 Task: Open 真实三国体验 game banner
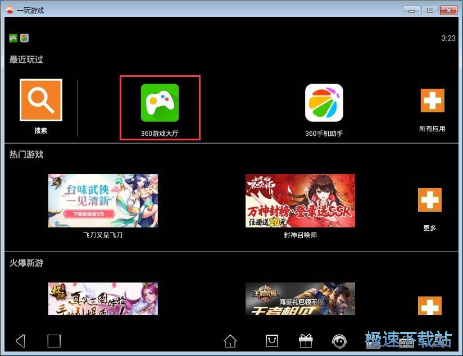[x=103, y=299]
